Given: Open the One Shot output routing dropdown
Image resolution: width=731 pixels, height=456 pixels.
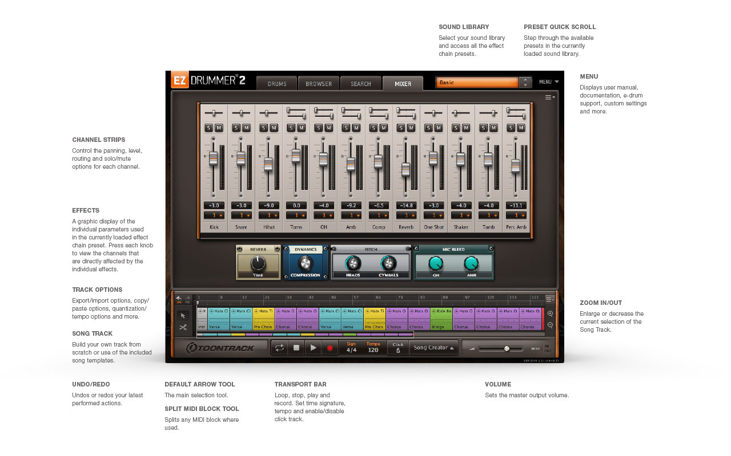Looking at the screenshot, I should click(433, 215).
